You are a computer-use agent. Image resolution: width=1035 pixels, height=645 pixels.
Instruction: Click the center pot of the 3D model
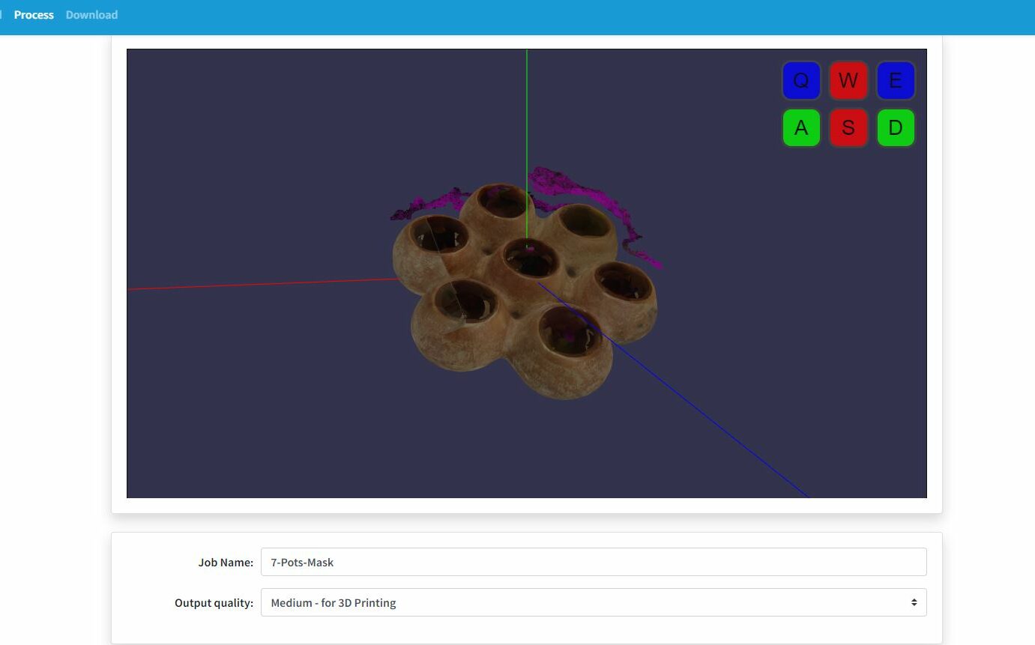click(x=530, y=258)
